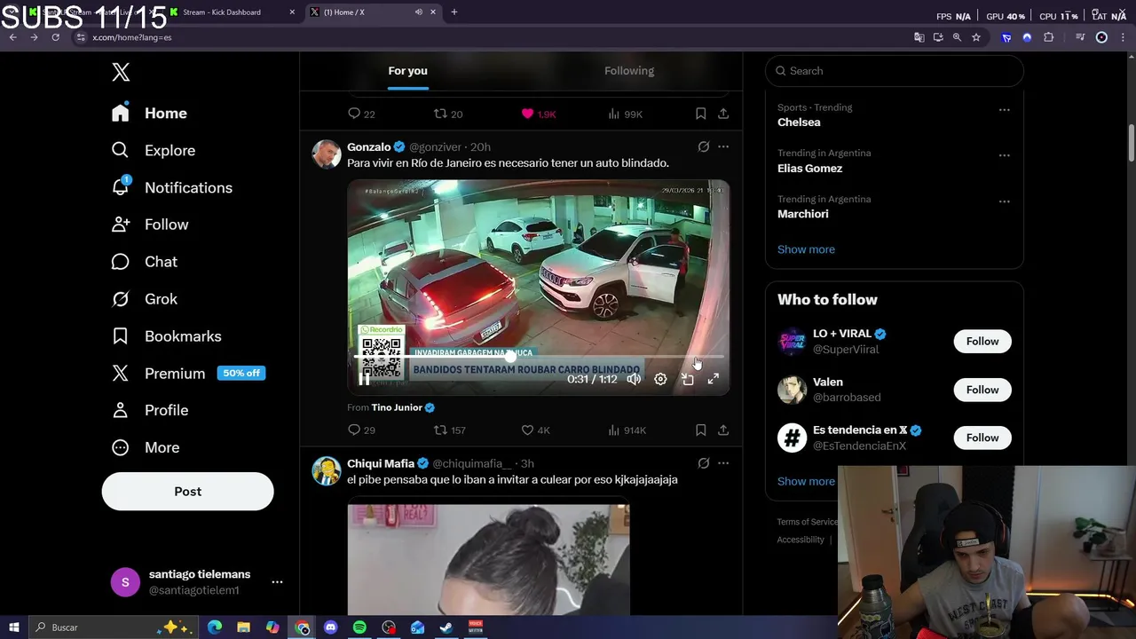Click the Post button
This screenshot has height=639, width=1136.
click(x=187, y=491)
